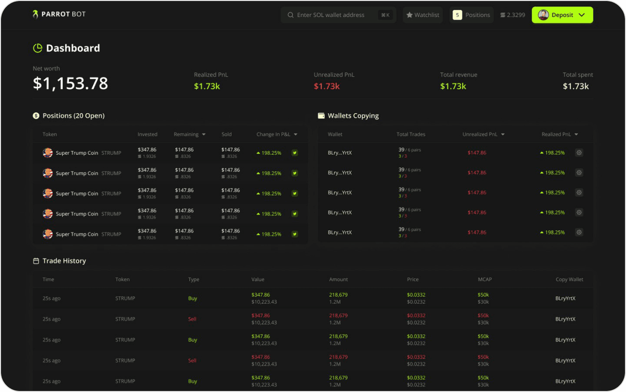The height and width of the screenshot is (392, 626).
Task: Click BLryYrtX in the first Trade History row
Action: [x=566, y=298]
